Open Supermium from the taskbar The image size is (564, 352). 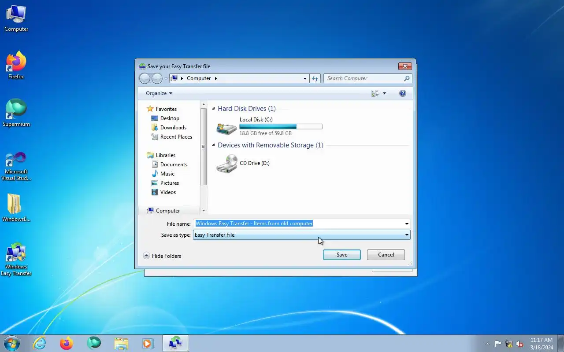(94, 343)
